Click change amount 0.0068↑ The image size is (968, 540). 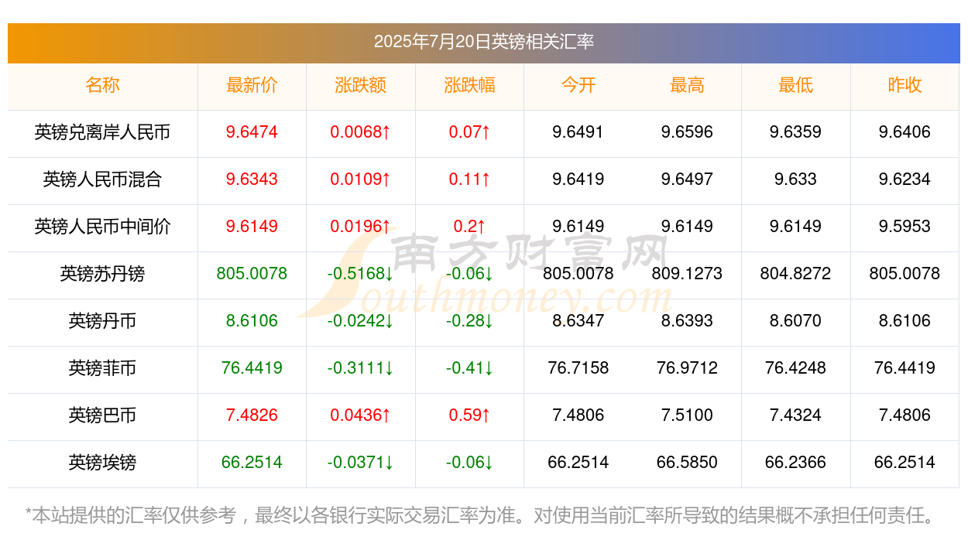coord(361,132)
